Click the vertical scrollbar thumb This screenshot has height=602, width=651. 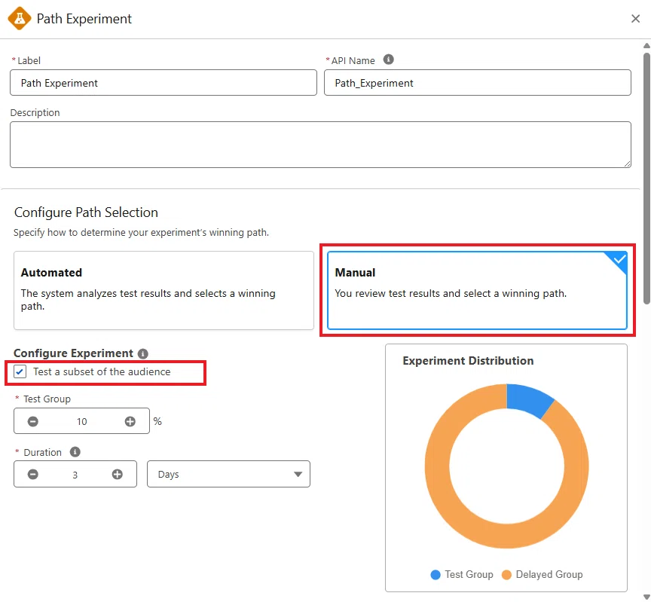point(646,179)
